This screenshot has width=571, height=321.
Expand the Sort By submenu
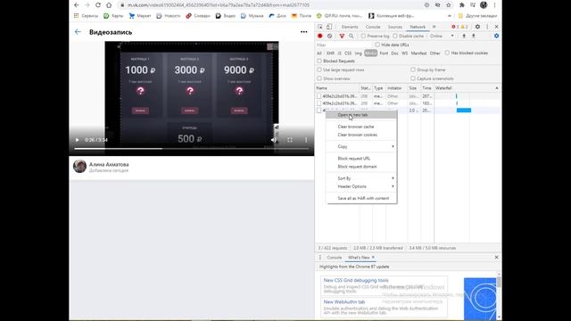pyautogui.click(x=361, y=178)
